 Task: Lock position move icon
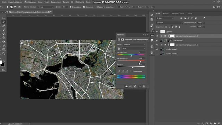(x=173, y=27)
